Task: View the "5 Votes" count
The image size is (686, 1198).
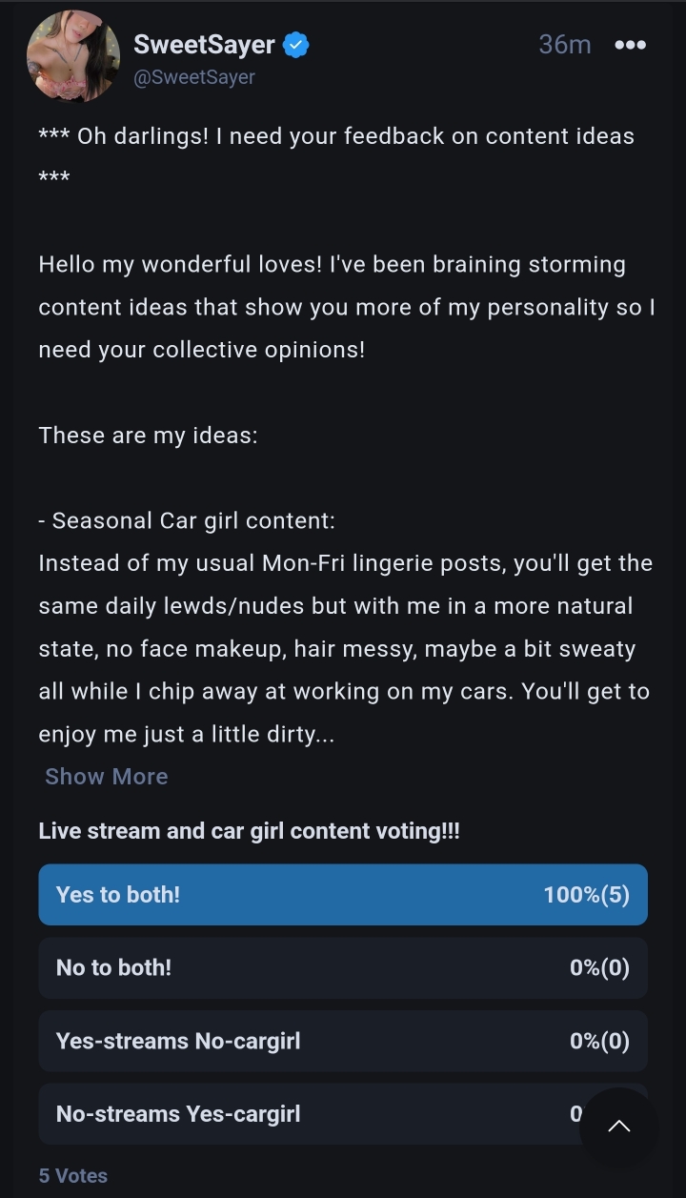Action: [x=73, y=1175]
